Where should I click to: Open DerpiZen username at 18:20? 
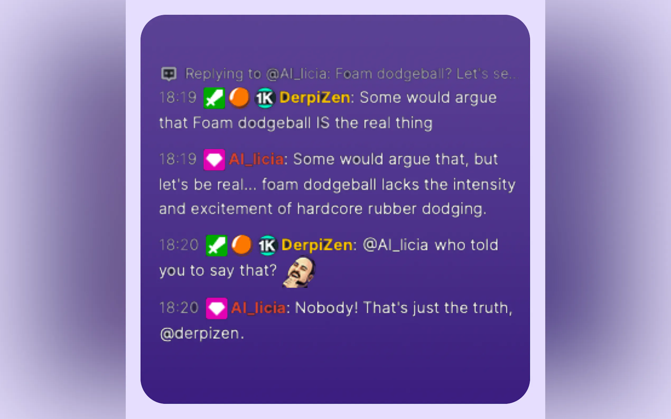(x=317, y=245)
